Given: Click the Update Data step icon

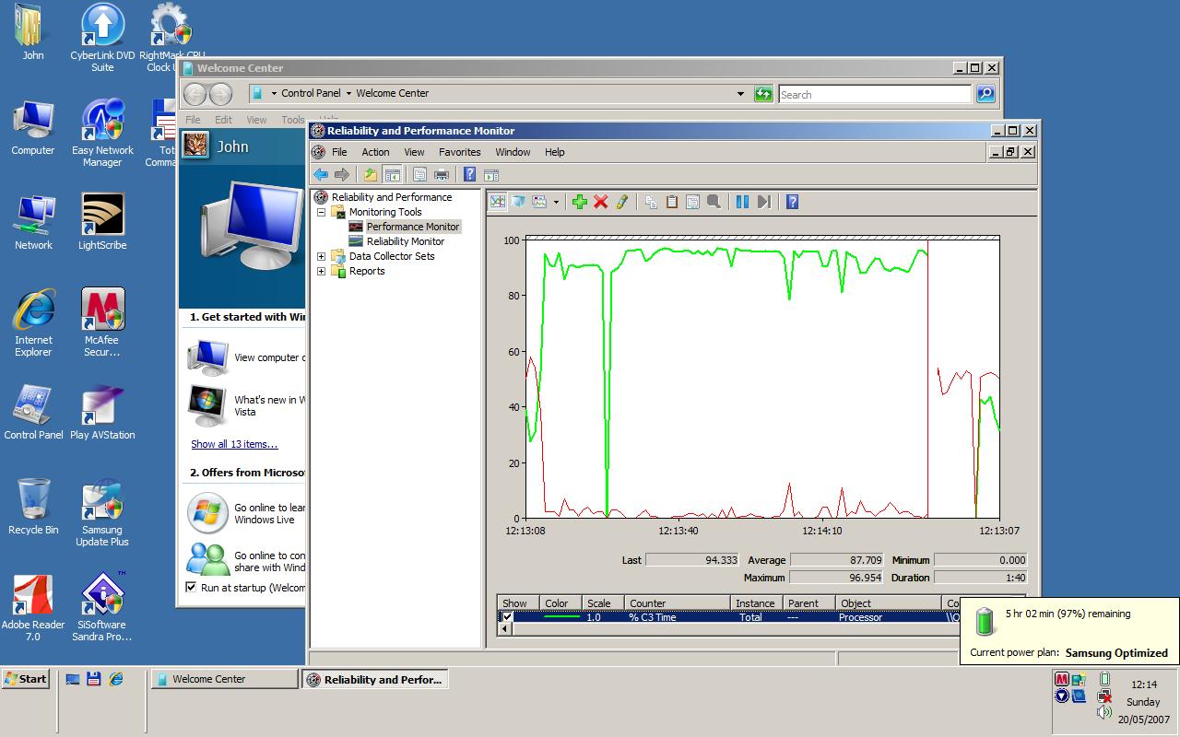Looking at the screenshot, I should [763, 202].
